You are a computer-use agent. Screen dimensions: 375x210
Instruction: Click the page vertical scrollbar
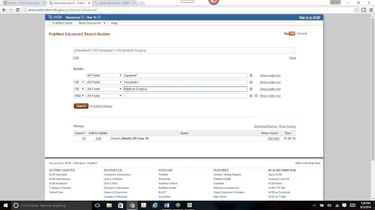click(x=373, y=88)
